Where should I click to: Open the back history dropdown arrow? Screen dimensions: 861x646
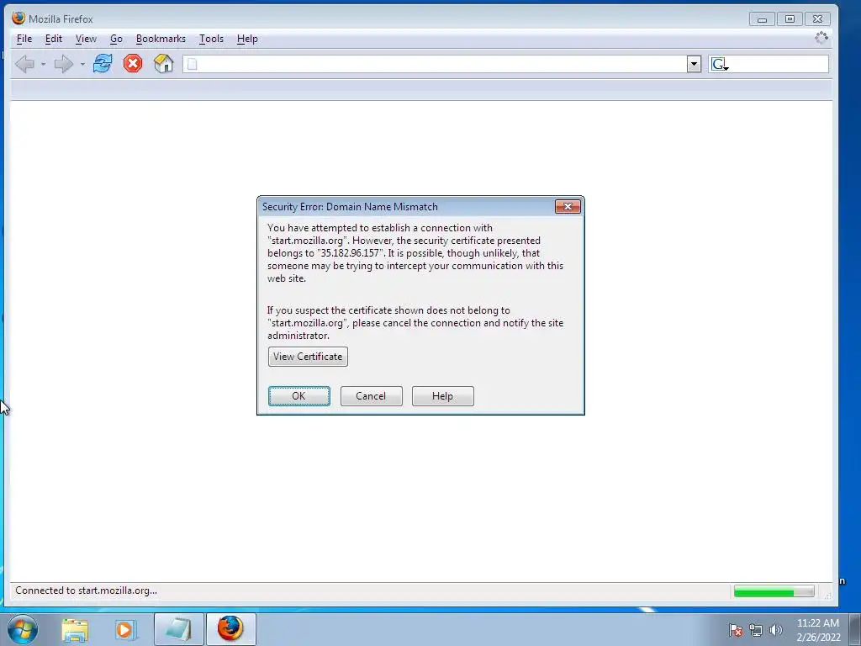click(43, 64)
